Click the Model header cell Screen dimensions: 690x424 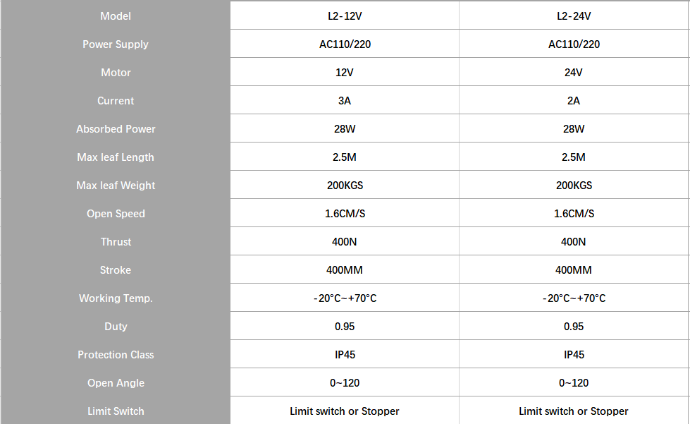point(116,16)
